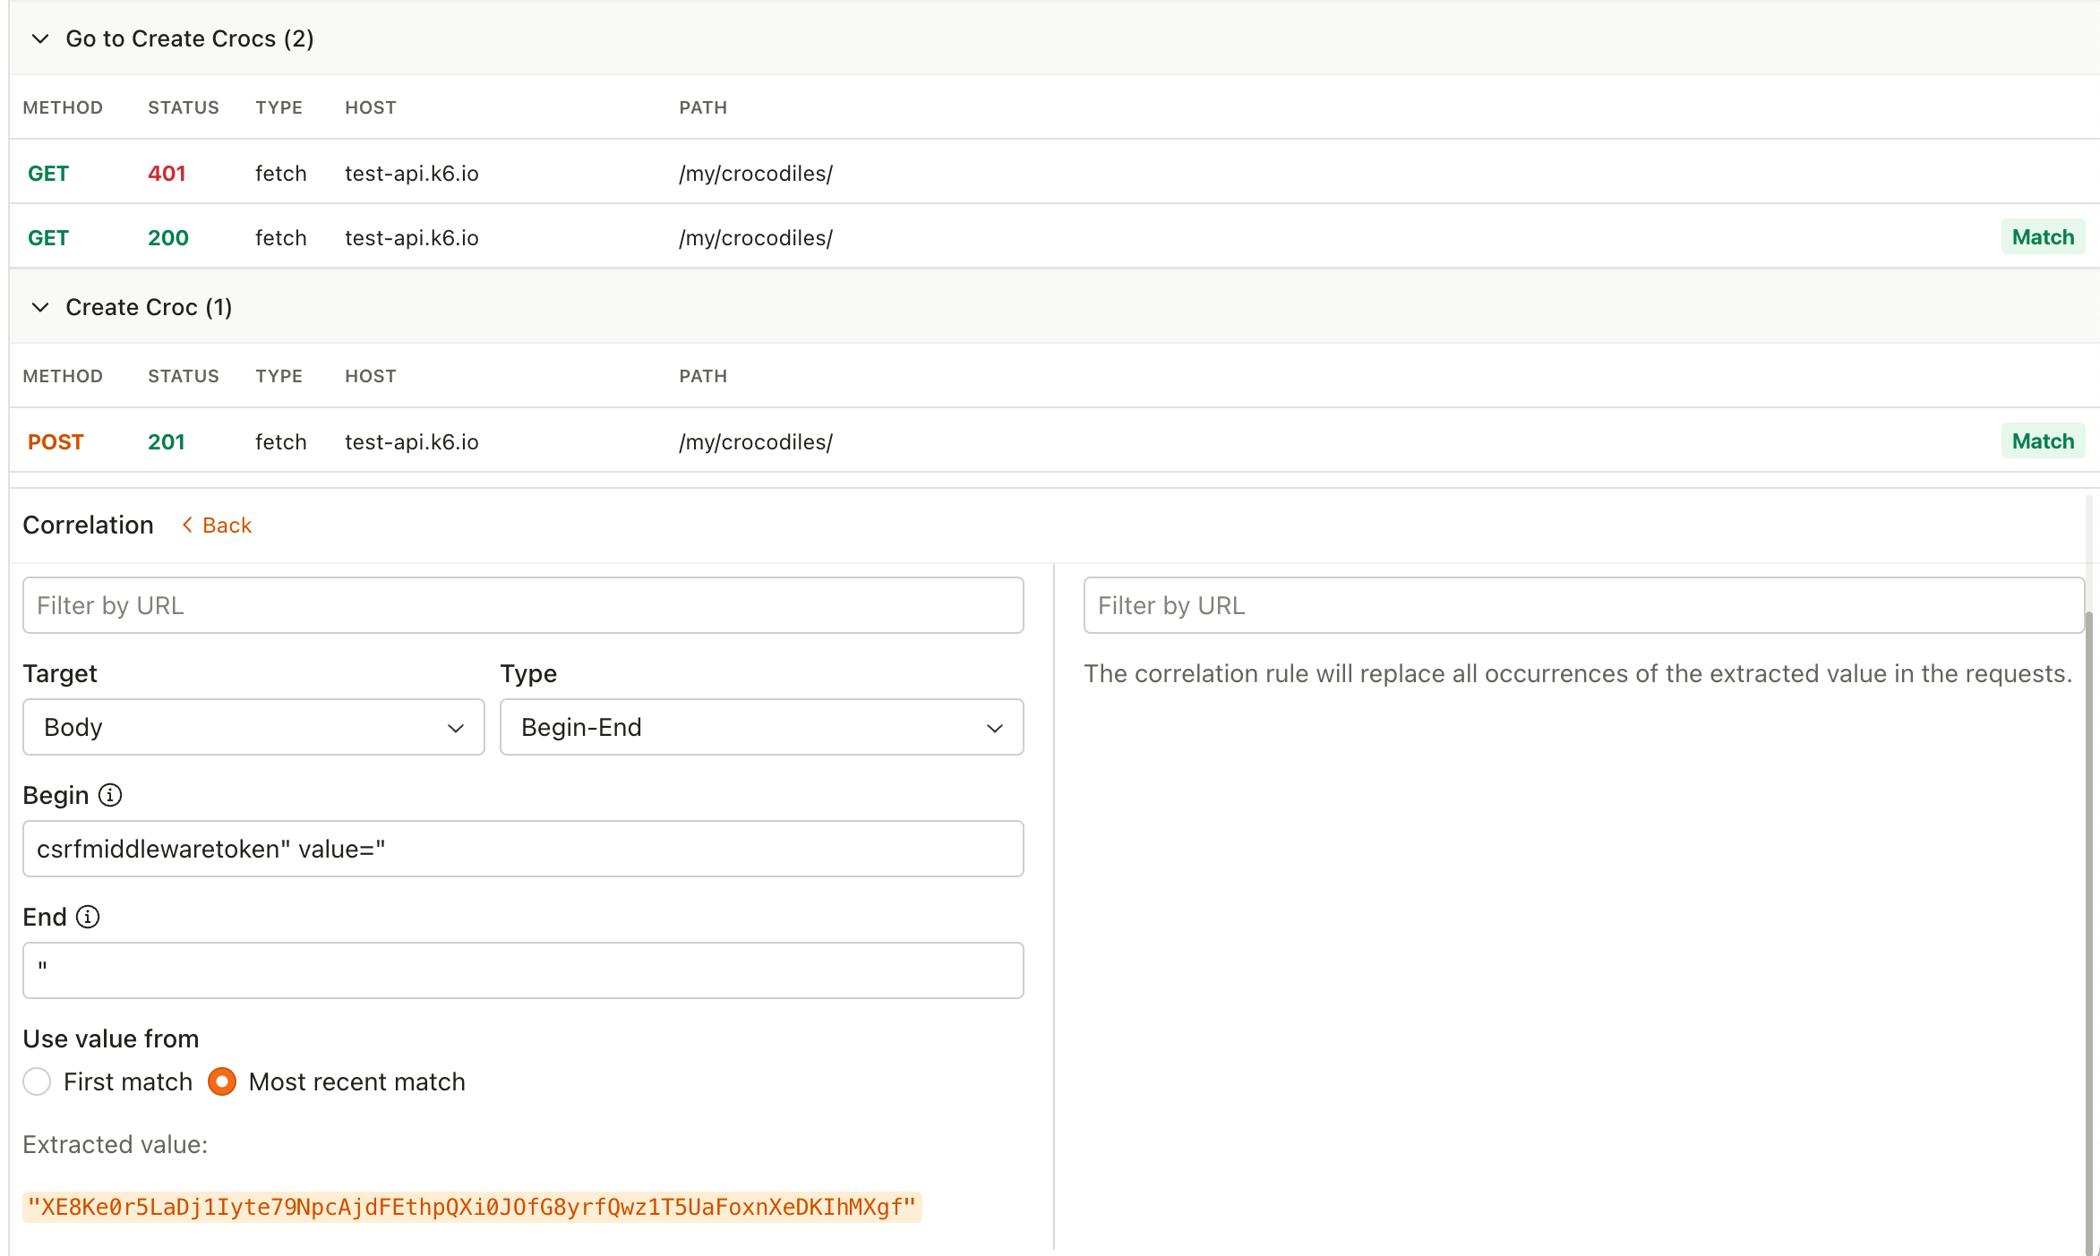Open the Type Begin-End dropdown
Image resolution: width=2100 pixels, height=1256 pixels.
761,727
